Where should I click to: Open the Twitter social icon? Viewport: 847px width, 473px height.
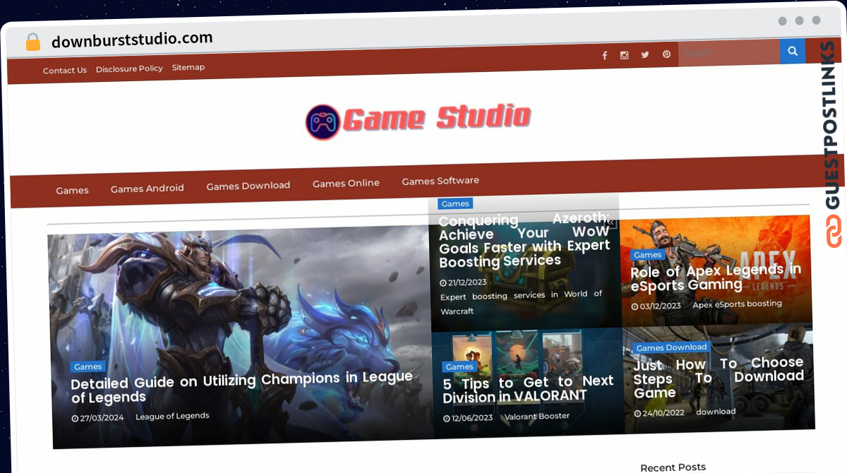(x=645, y=54)
